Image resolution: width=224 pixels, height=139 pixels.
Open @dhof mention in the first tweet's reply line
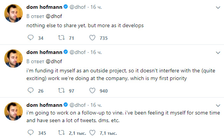tap(54, 16)
